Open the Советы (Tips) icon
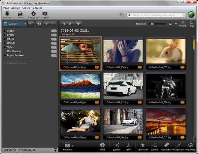The image size is (198, 154). tap(45, 14)
